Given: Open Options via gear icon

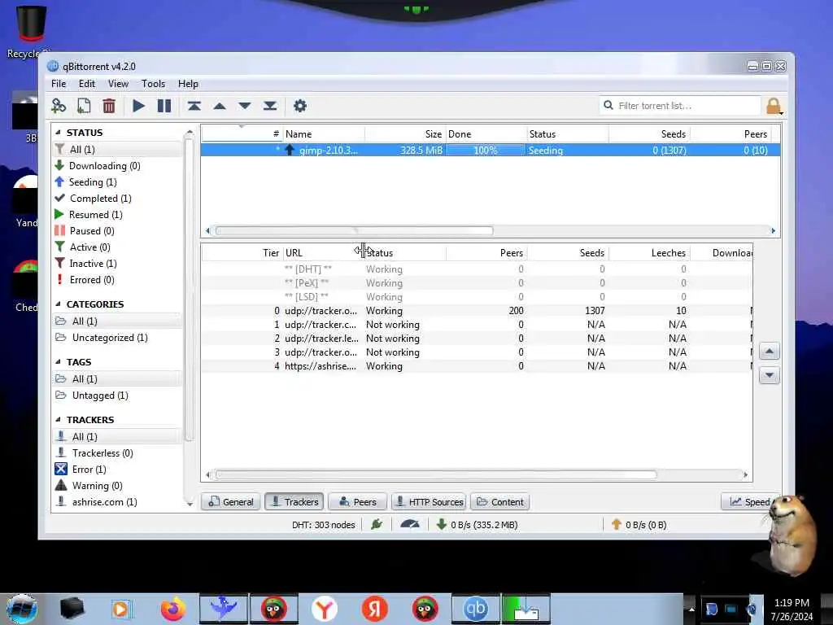Looking at the screenshot, I should coord(299,106).
